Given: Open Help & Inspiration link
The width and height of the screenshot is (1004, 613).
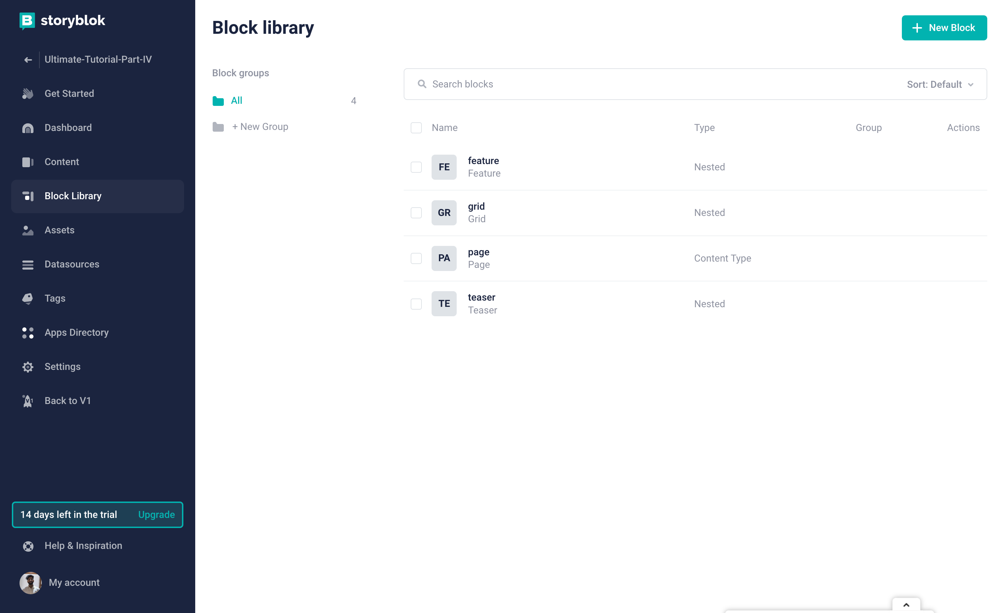Looking at the screenshot, I should coord(83,546).
